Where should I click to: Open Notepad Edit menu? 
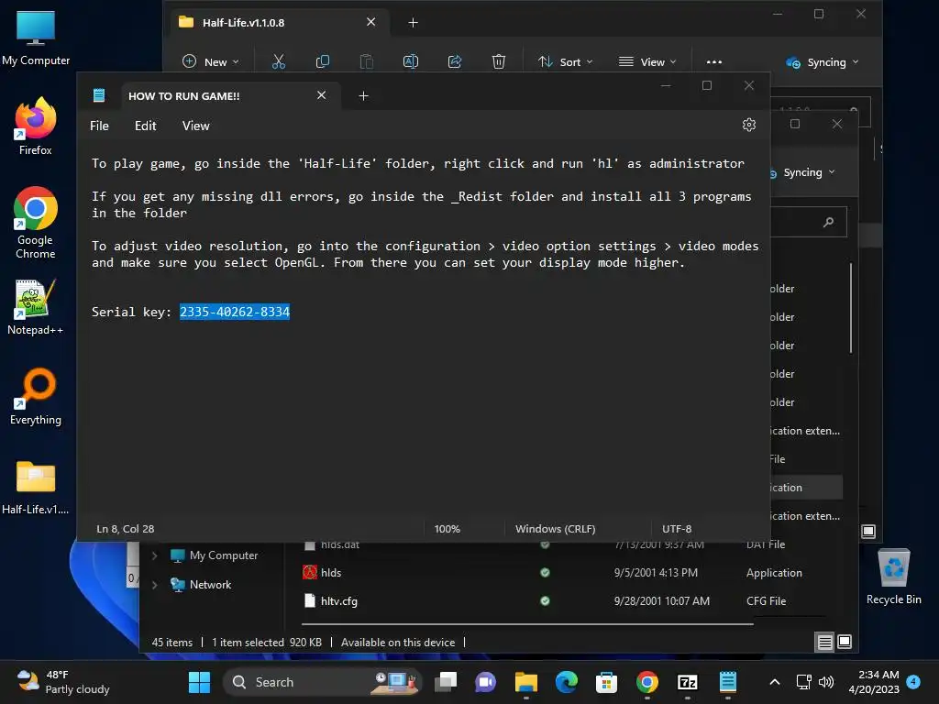(146, 126)
